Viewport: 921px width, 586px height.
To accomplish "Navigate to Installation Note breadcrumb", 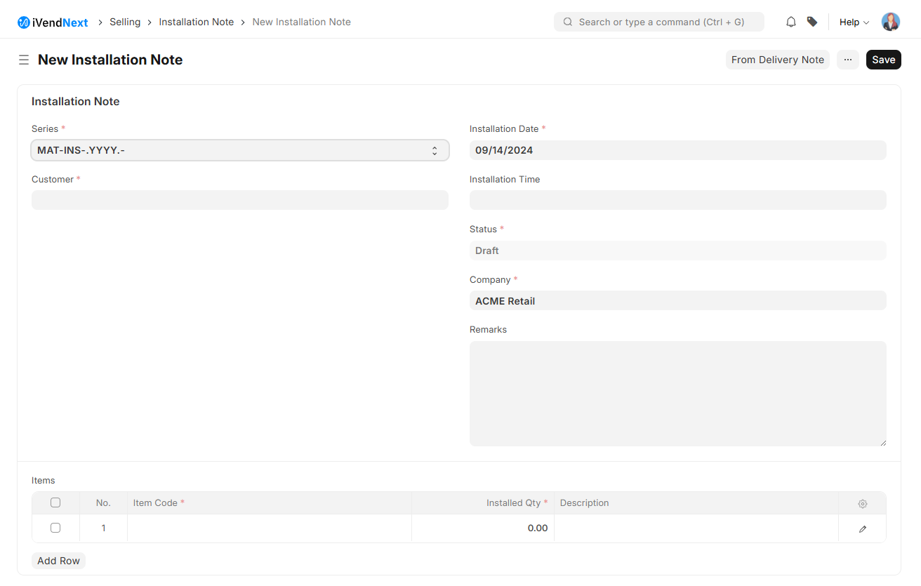I will [x=196, y=22].
